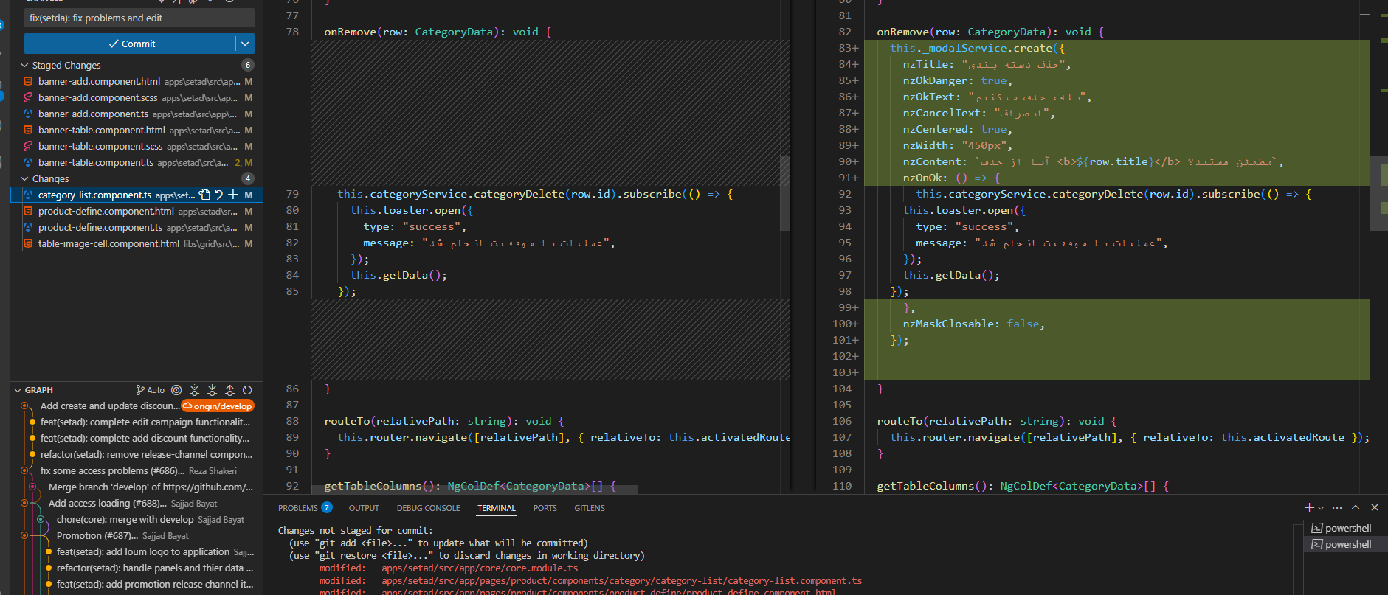
Task: Click the Refresh icon in Graph header
Action: coord(247,390)
